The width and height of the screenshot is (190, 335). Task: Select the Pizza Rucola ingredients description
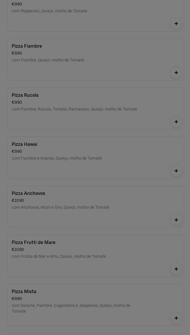click(x=74, y=109)
